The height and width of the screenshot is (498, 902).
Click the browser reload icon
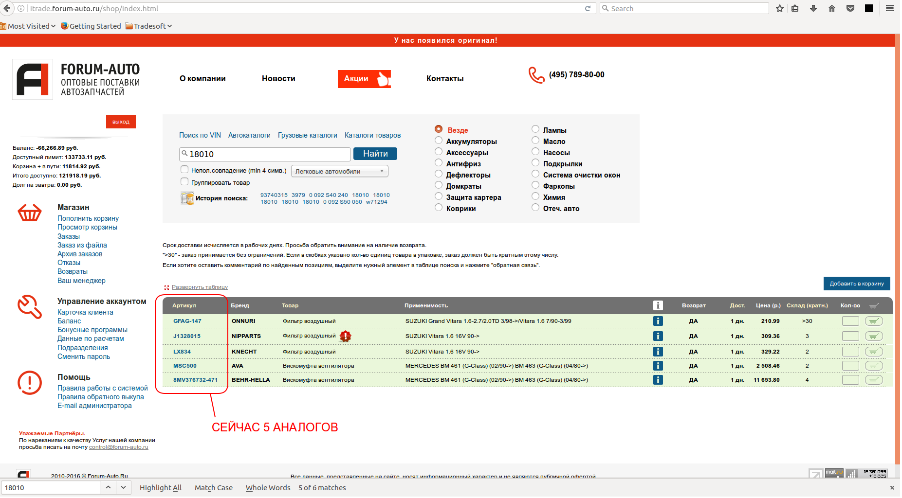[588, 8]
